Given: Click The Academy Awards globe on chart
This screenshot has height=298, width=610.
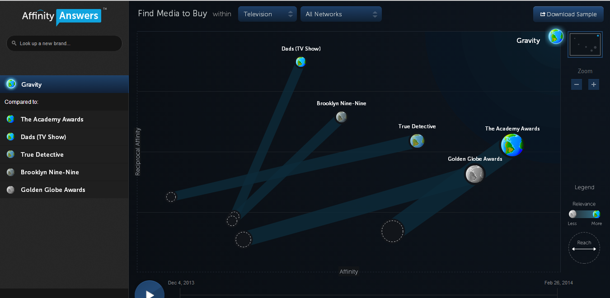Looking at the screenshot, I should pyautogui.click(x=512, y=145).
